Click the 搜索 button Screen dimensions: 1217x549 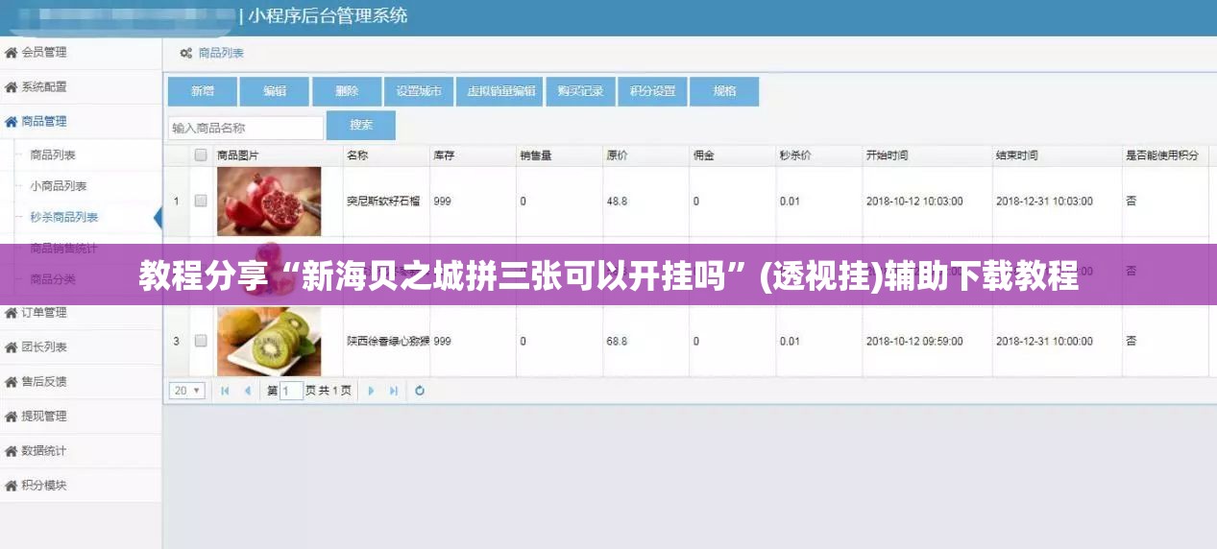pyautogui.click(x=361, y=125)
